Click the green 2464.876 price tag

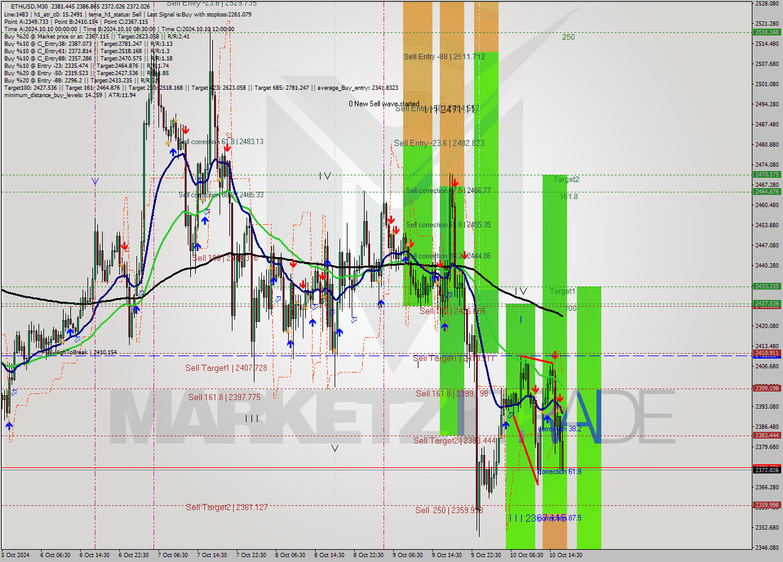766,191
